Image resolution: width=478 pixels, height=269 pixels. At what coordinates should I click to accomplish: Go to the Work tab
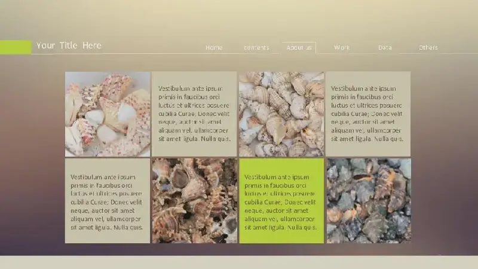pyautogui.click(x=342, y=48)
